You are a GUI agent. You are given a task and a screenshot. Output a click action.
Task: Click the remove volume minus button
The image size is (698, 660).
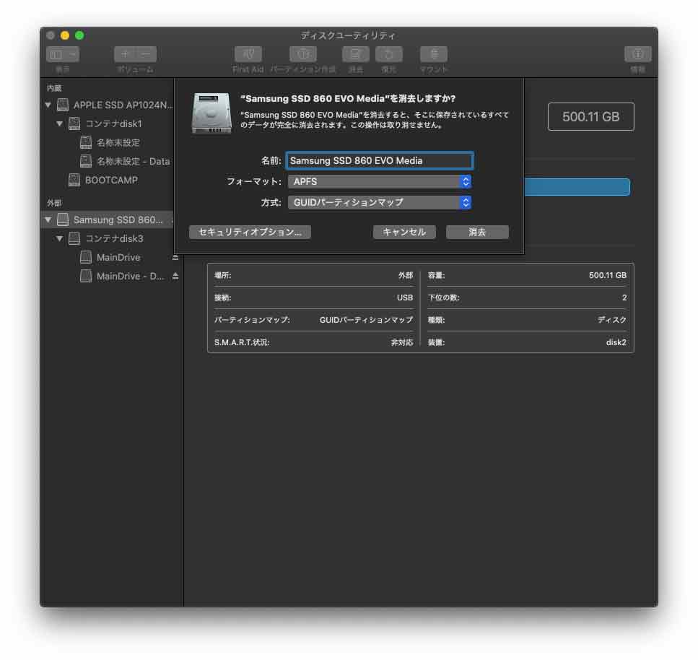pyautogui.click(x=146, y=54)
